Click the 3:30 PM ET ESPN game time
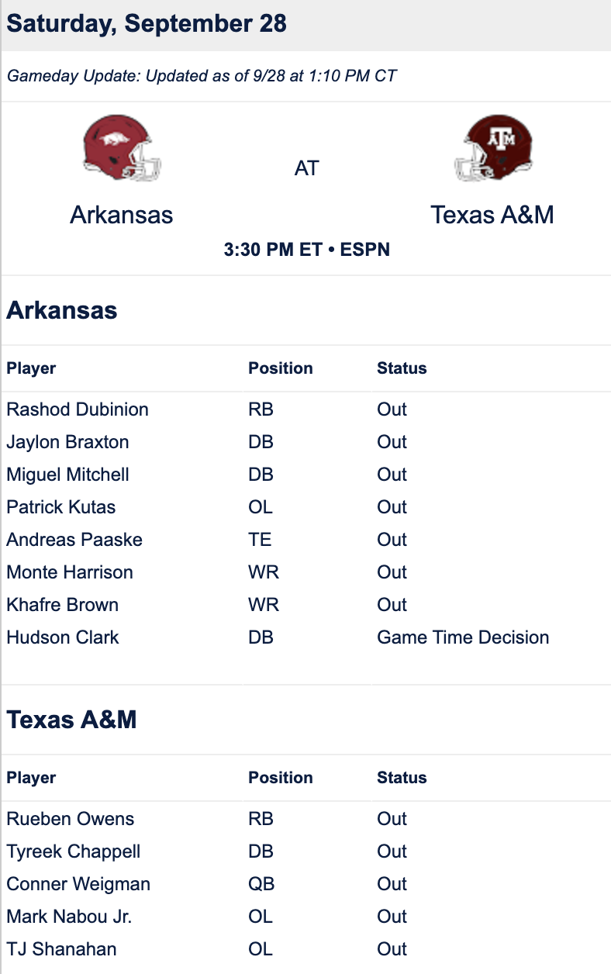Screen dimensions: 611x974 click(306, 250)
